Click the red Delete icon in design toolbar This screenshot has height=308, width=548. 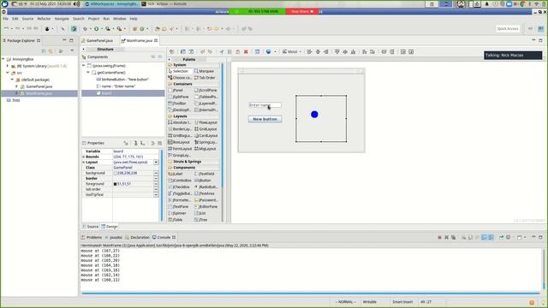tap(246, 51)
